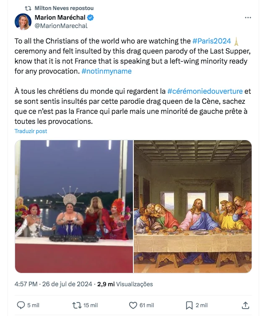Share the post via share icon

coord(246,305)
